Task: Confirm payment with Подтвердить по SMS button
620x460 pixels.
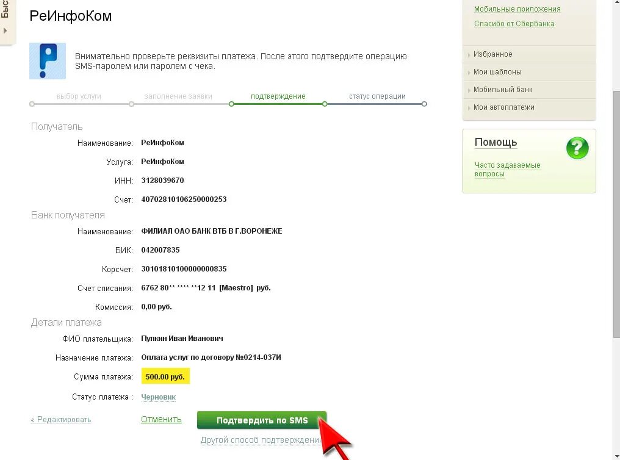Action: (x=262, y=420)
